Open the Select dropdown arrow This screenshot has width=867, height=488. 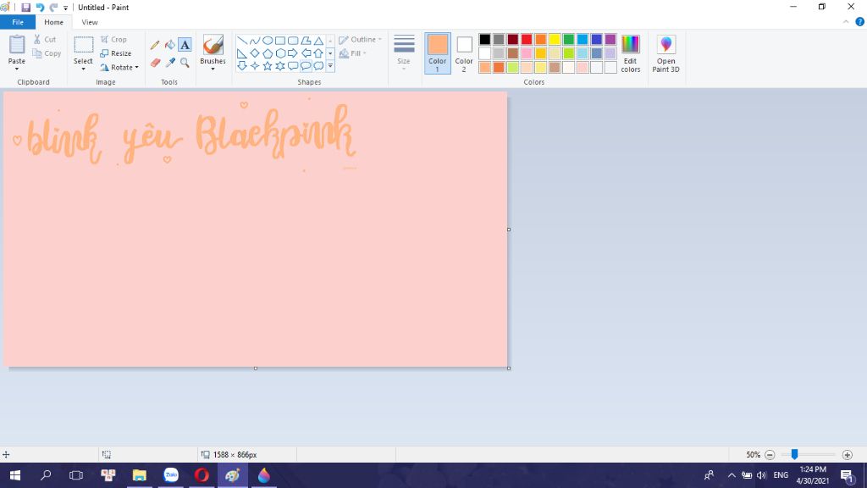coord(84,69)
